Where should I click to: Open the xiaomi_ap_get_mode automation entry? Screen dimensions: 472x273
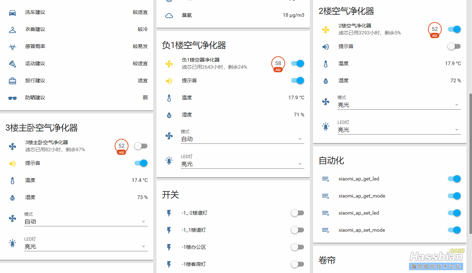point(362,196)
